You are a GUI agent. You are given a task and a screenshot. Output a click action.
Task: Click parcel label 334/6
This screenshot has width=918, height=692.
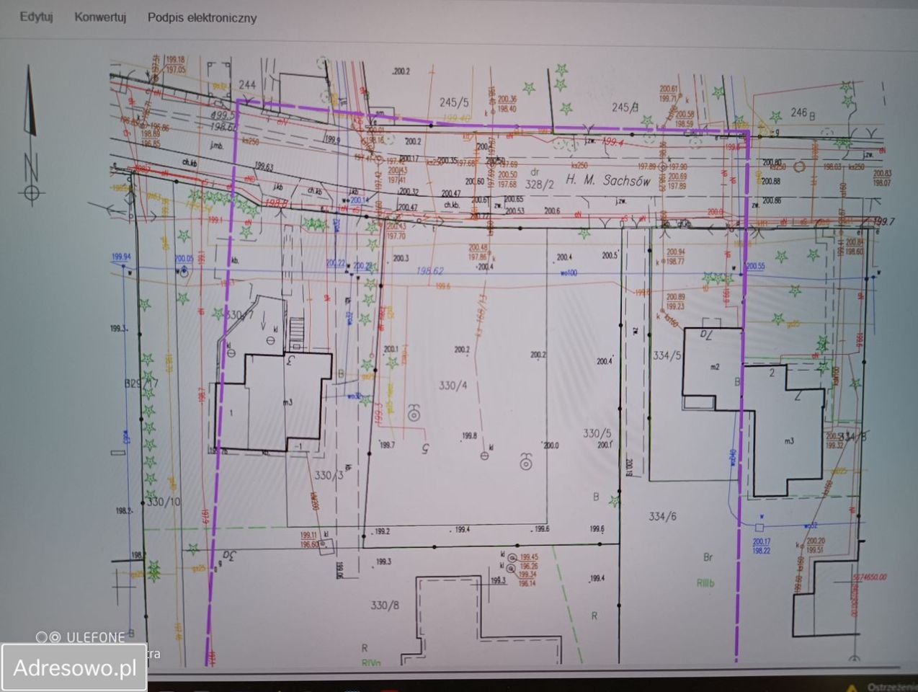coord(662,516)
